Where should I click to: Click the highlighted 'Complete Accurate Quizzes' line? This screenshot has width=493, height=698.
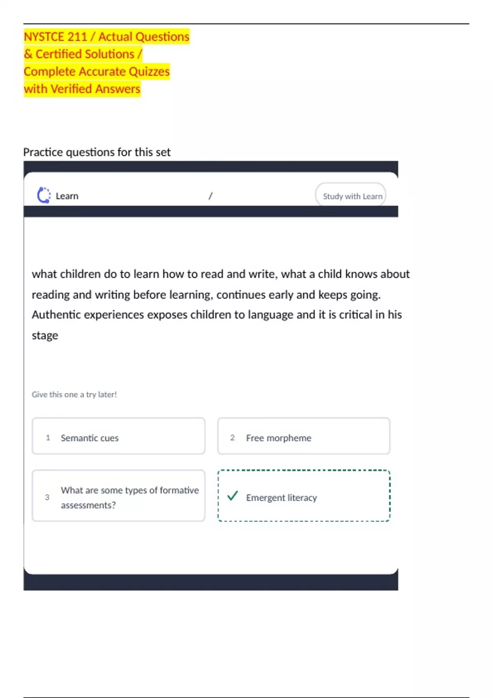97,71
